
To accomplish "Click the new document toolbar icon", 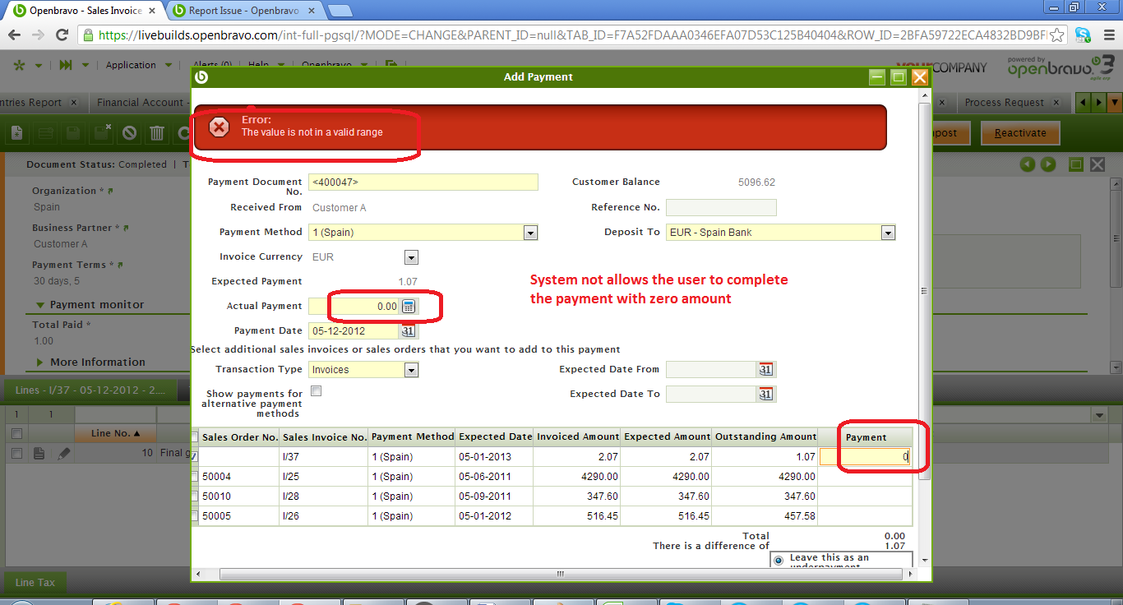I will (x=16, y=133).
